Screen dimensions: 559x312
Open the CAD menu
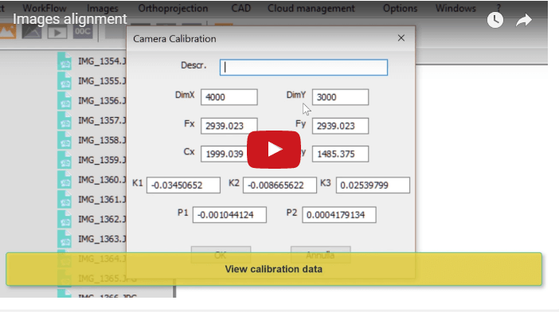pos(241,8)
